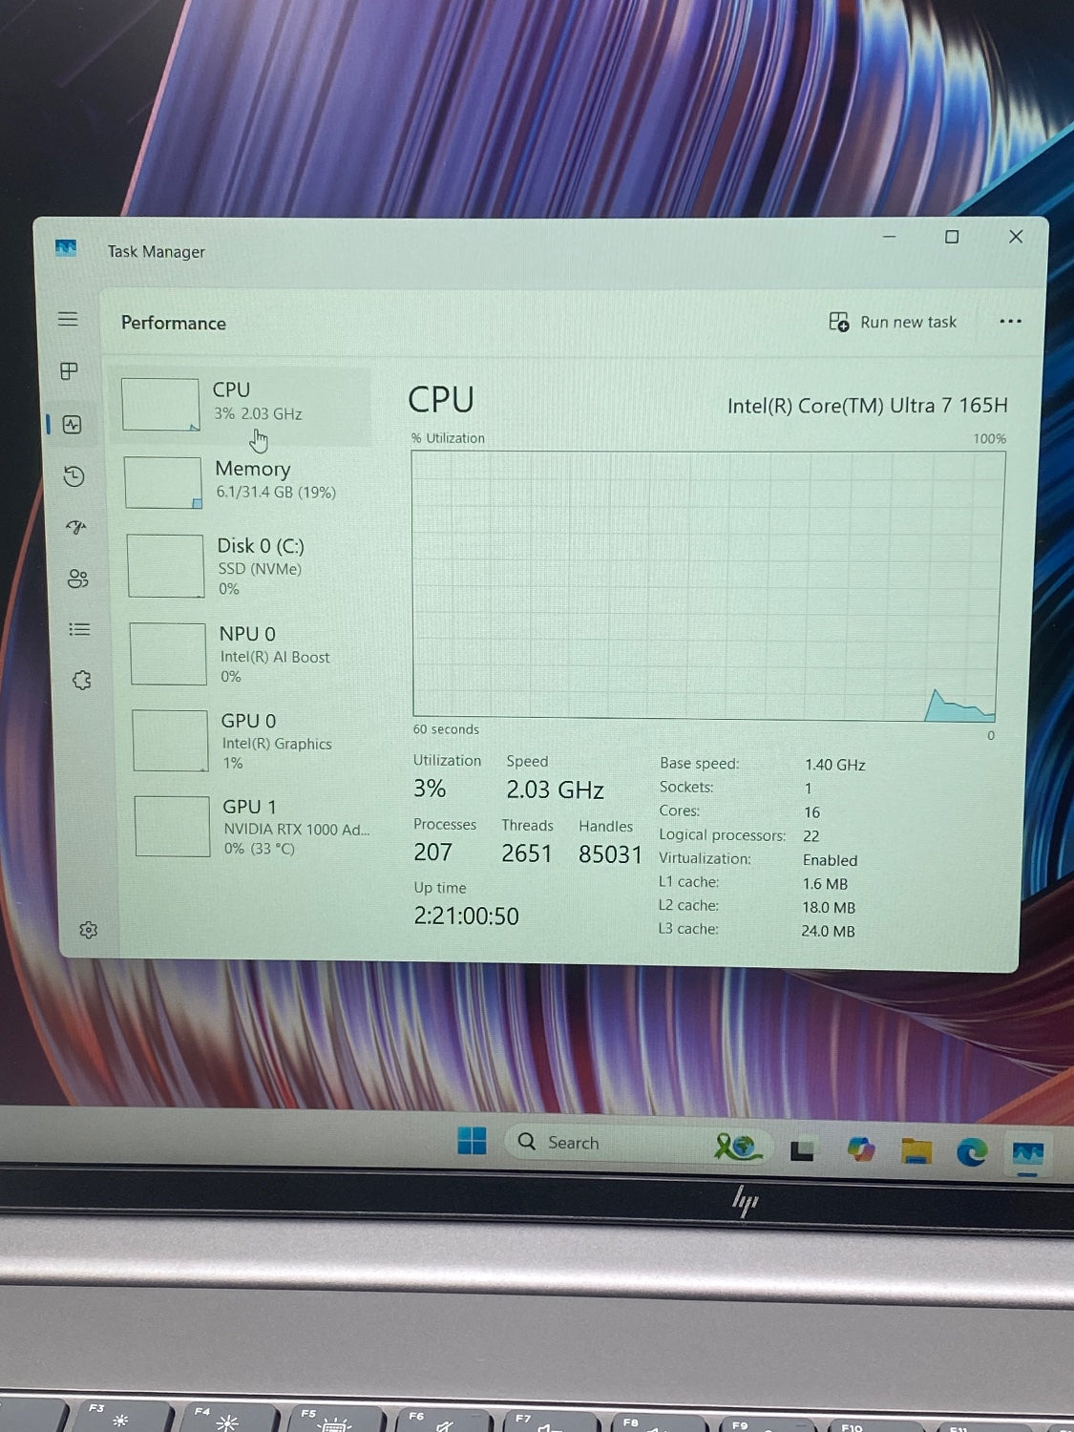1074x1432 pixels.
Task: Open the Services page icon
Action: 82,680
